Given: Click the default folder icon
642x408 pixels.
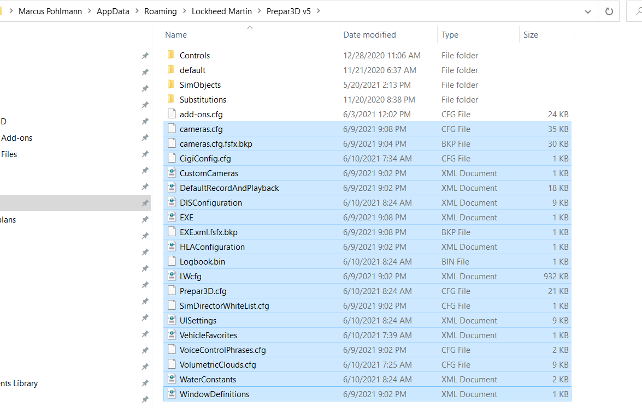Looking at the screenshot, I should point(172,69).
